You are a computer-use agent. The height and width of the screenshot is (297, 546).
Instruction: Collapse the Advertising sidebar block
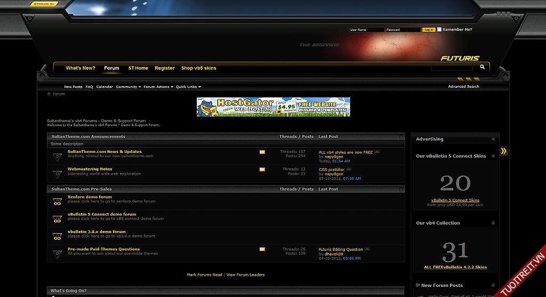[x=493, y=139]
